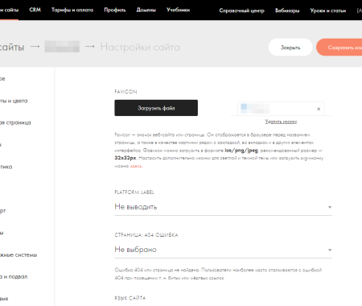Follow the red здесь link
362x306 pixels.
coord(136,166)
